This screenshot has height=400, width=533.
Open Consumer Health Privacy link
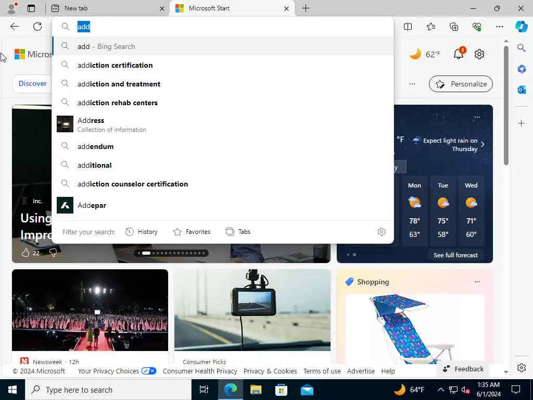click(200, 371)
